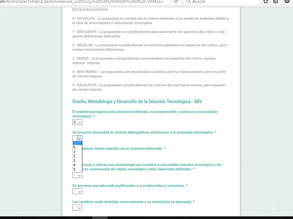Click the 'El problema/pregunta está claramente definido' question
Viewport: 293px width, 219px height.
click(145, 114)
